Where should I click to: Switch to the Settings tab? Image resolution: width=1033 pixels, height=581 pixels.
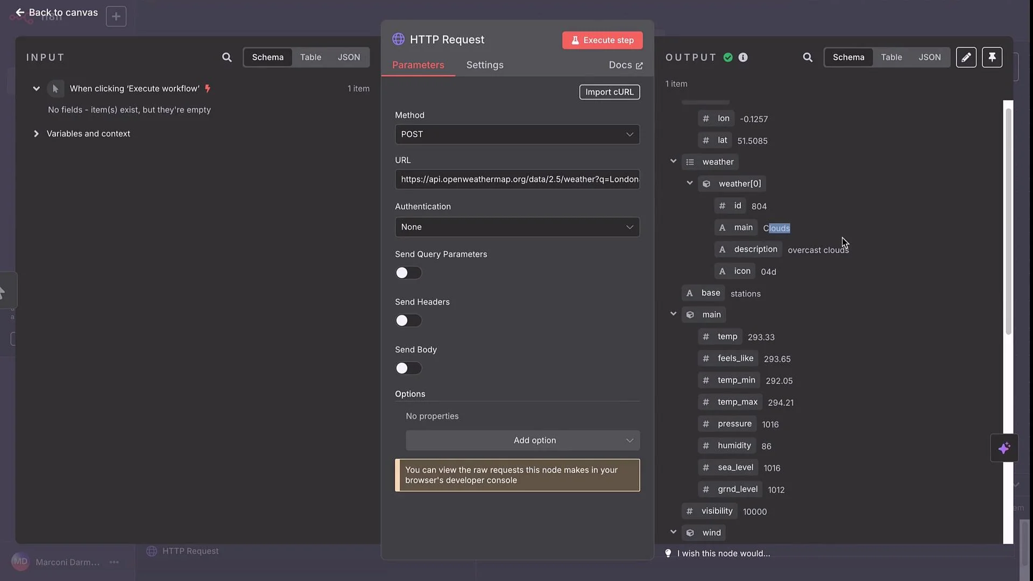pos(485,65)
